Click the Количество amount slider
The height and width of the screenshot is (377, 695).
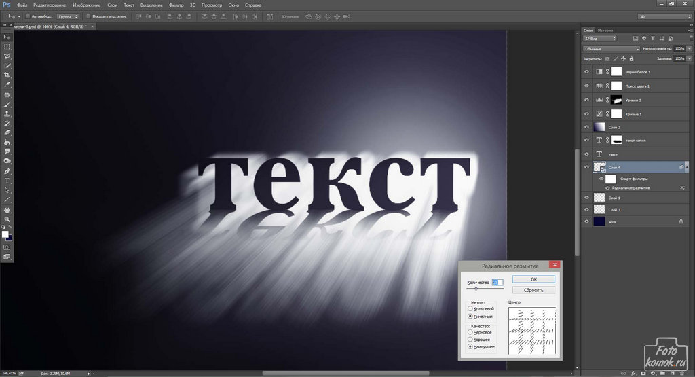click(476, 289)
